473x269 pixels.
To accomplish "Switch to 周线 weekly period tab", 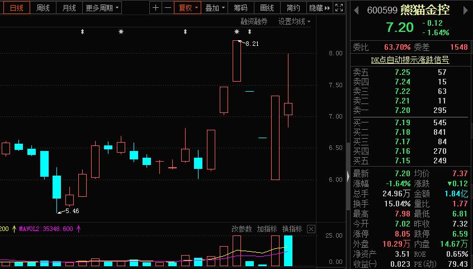I will 43,8.
